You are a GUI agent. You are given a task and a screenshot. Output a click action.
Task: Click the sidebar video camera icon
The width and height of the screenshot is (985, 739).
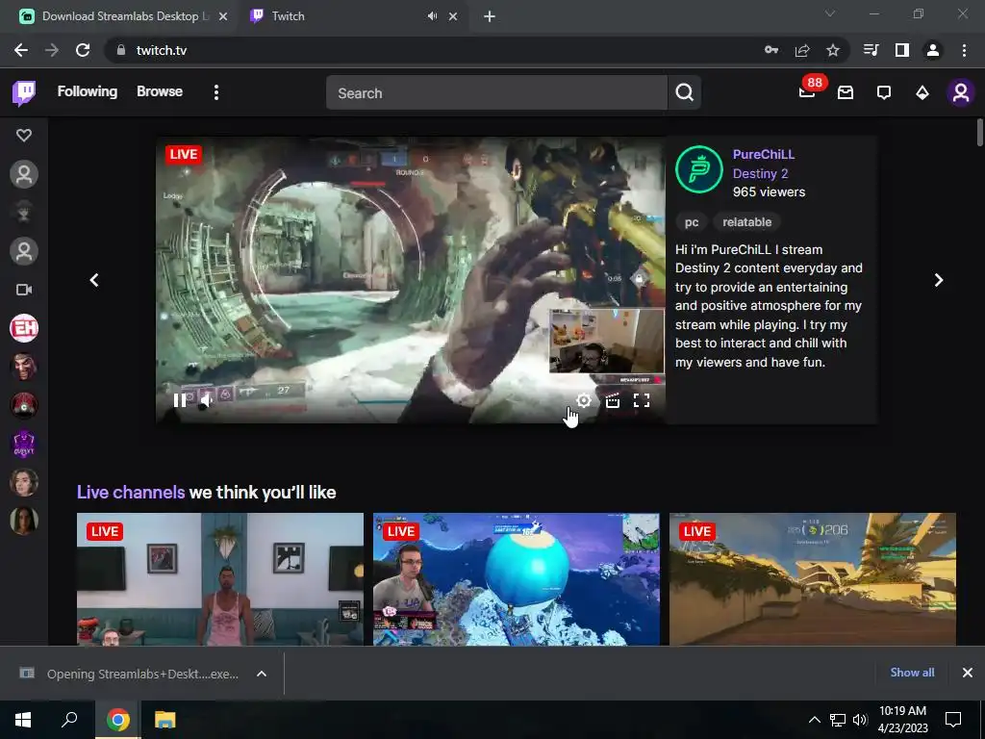point(24,290)
